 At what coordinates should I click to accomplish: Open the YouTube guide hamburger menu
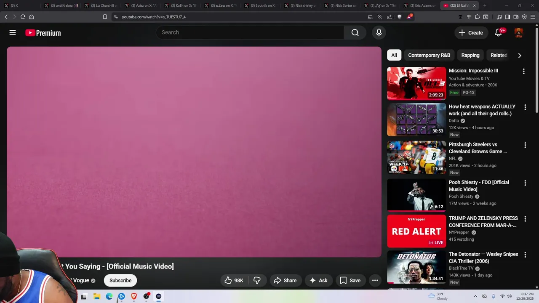point(13,33)
